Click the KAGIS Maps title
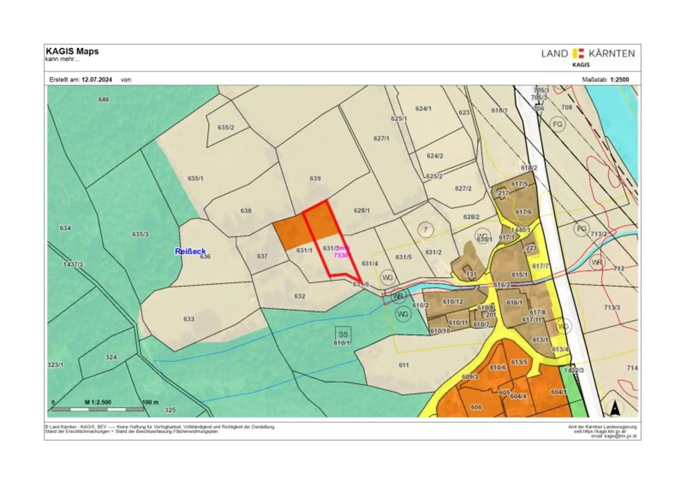685x484 pixels. (72, 51)
